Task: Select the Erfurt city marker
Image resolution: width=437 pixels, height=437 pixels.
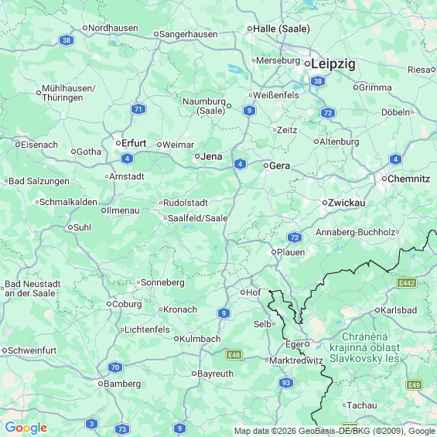Action: click(x=118, y=143)
